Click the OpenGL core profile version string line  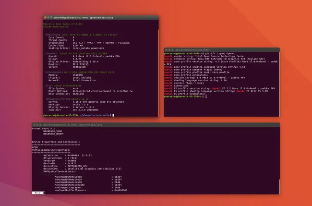point(221,63)
